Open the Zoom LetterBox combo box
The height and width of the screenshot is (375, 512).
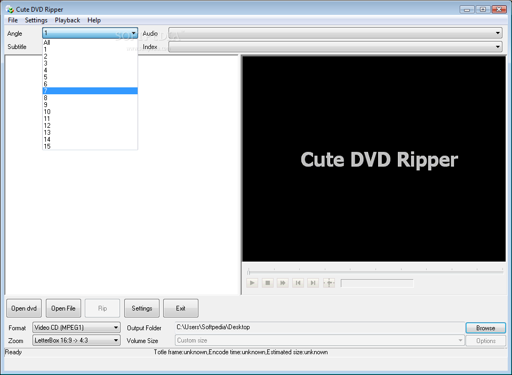click(76, 340)
